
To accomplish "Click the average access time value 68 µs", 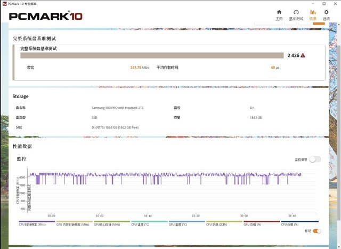I will click(275, 68).
